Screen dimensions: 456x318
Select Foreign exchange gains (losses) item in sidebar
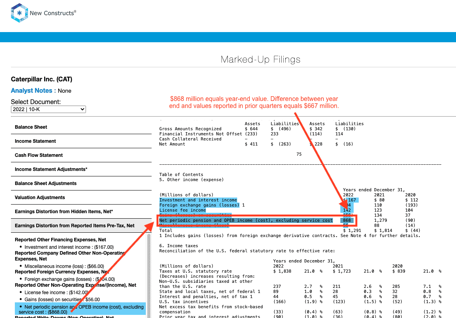(70, 279)
